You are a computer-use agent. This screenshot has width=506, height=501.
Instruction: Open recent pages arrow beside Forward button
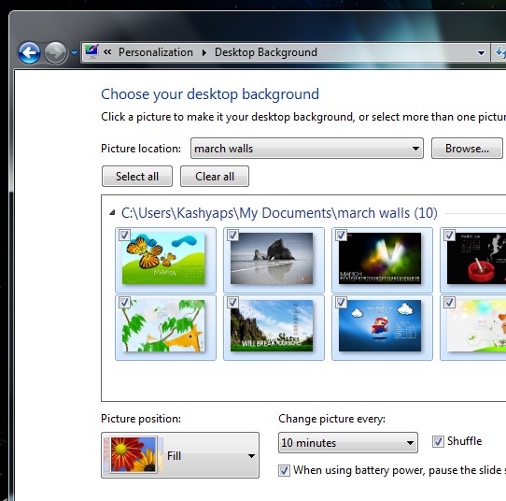[75, 52]
